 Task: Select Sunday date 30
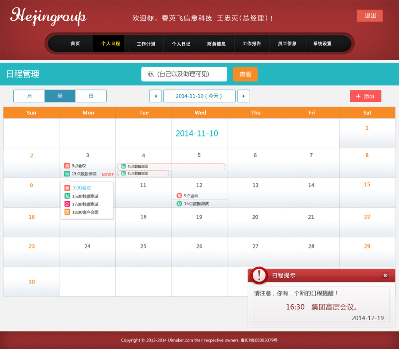31,282
